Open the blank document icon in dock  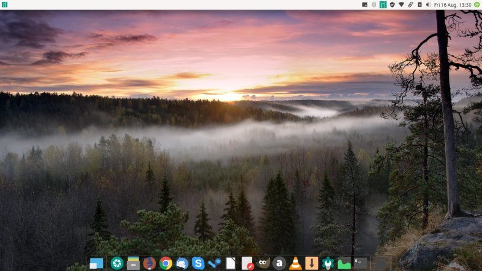click(x=231, y=263)
